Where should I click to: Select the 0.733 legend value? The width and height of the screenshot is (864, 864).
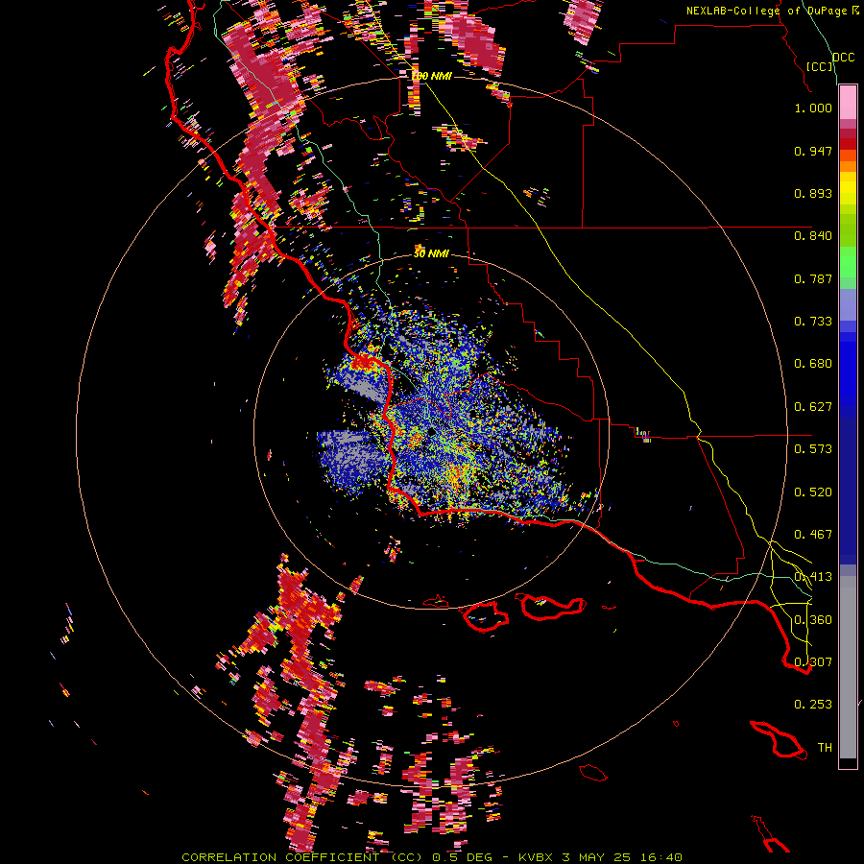(813, 322)
